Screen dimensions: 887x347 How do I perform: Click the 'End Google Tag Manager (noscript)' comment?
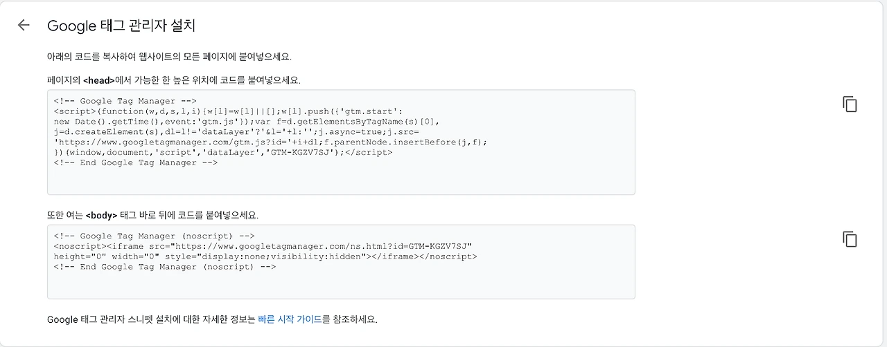[x=165, y=267]
